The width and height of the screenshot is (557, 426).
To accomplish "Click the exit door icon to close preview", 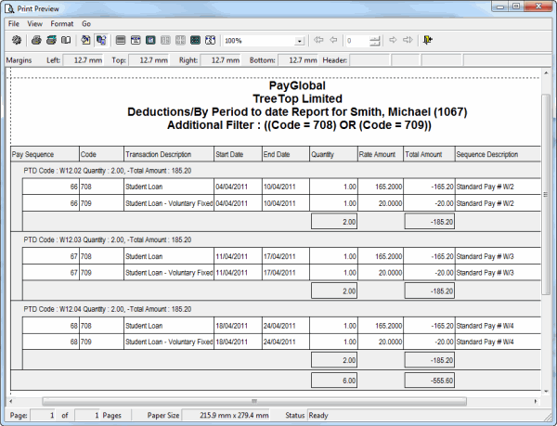I will (427, 41).
